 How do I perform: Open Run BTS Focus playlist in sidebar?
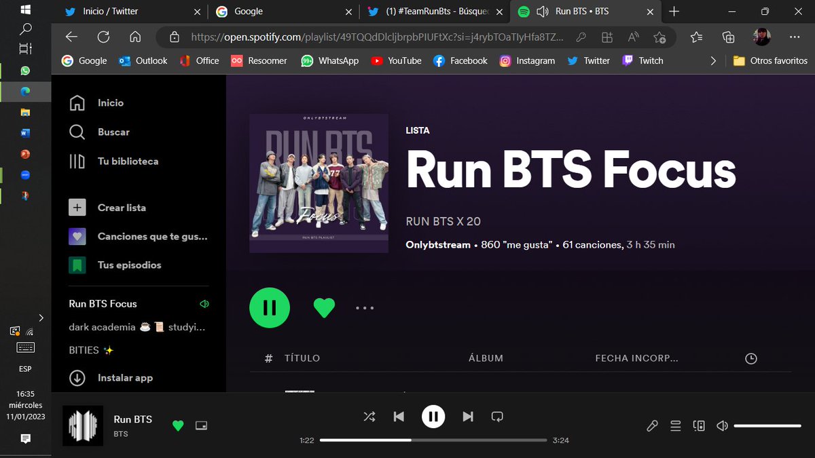[103, 304]
